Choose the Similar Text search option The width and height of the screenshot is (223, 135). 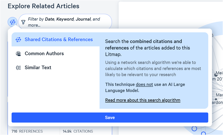56,67
